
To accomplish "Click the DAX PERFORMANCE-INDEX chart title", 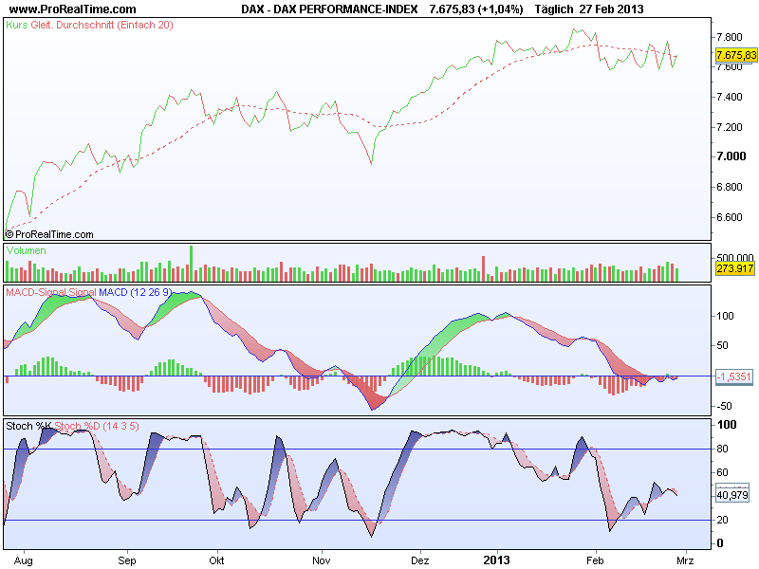I will pos(329,9).
